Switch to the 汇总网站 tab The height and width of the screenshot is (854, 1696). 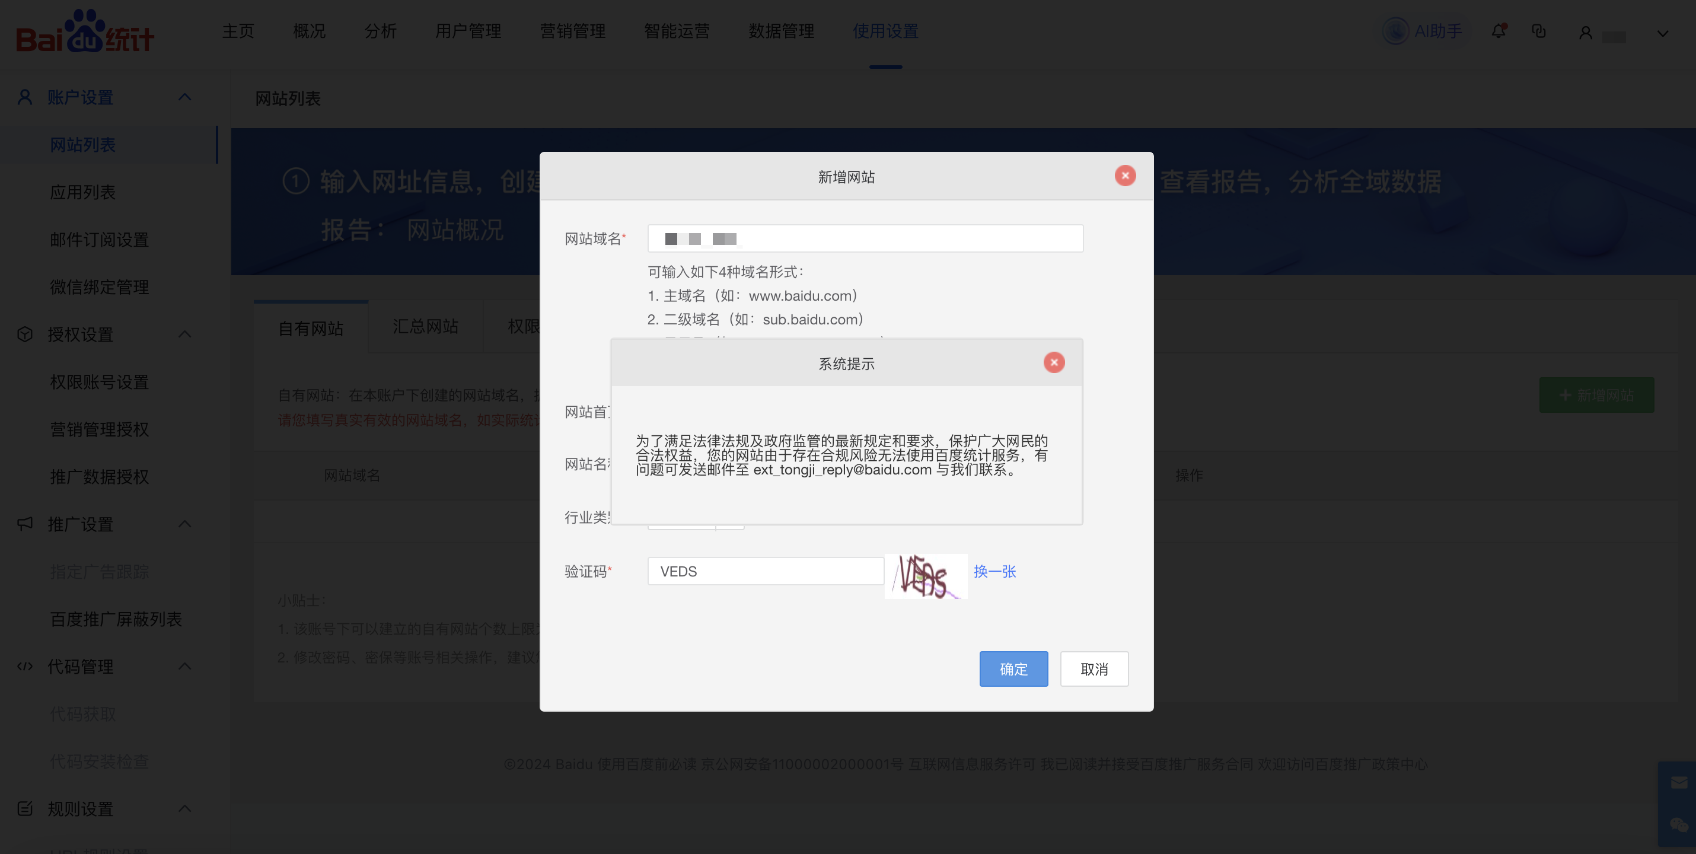425,326
